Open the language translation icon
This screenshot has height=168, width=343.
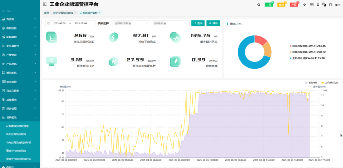pyautogui.click(x=324, y=5)
